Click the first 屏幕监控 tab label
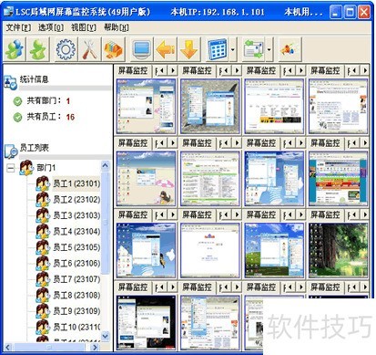The width and height of the screenshot is (376, 355). tap(133, 71)
